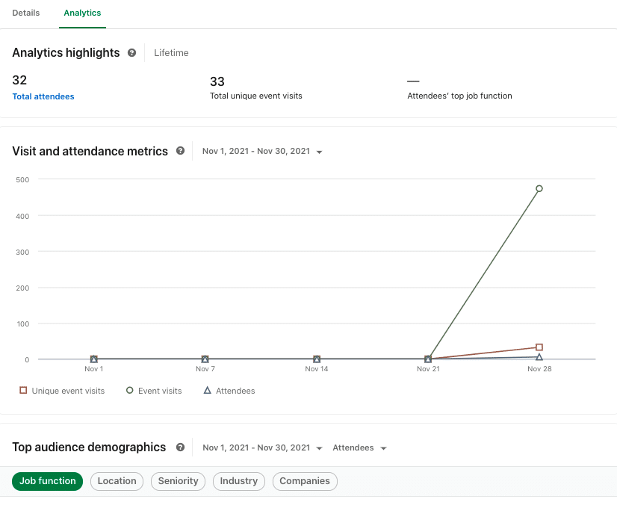Click help icon beside Visit and attendance metrics
Image resolution: width=617 pixels, height=511 pixels.
(x=180, y=151)
